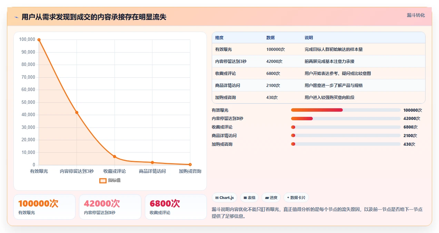Click the 商品详情访问 chart data point
Image resolution: width=439 pixels, height=233 pixels.
click(x=152, y=162)
